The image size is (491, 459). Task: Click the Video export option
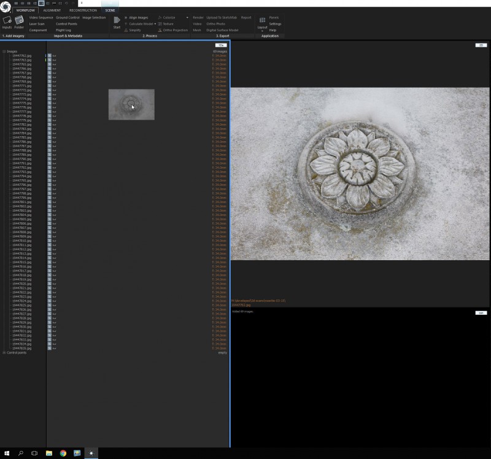coord(197,24)
